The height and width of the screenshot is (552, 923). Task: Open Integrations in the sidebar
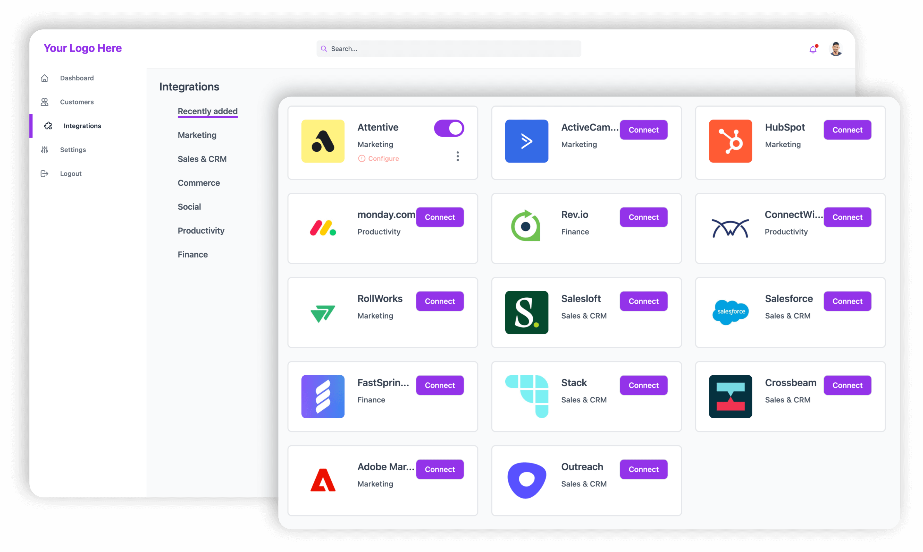82,126
